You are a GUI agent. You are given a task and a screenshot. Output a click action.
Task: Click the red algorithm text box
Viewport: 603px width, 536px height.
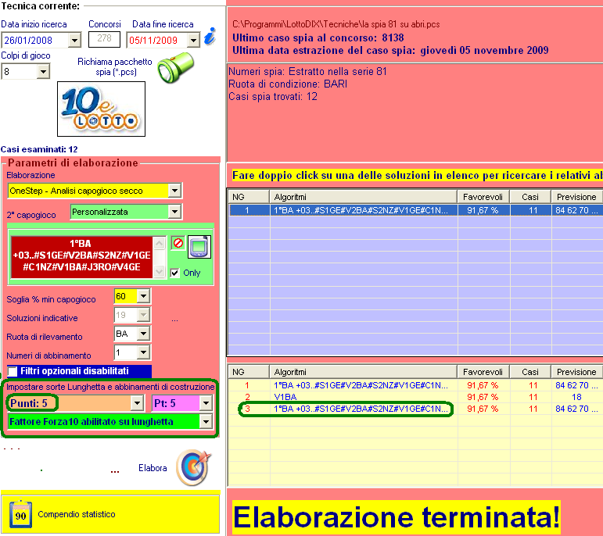point(81,256)
